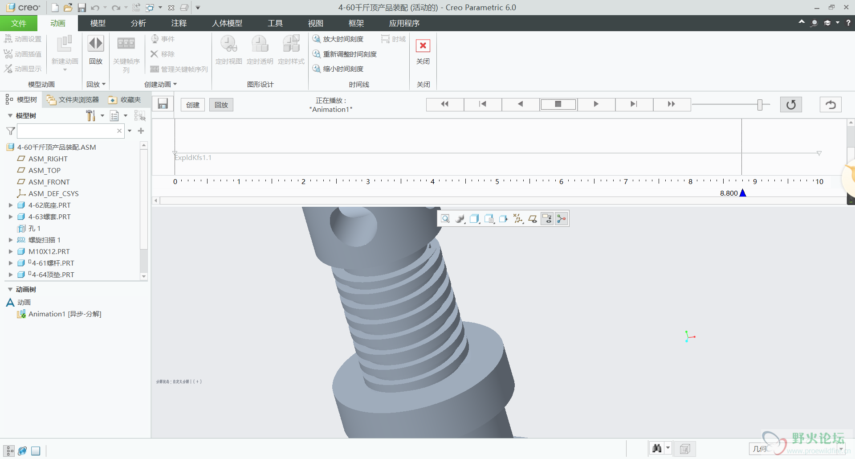Clear the model tree search field
Image resolution: width=855 pixels, height=459 pixels.
click(x=119, y=131)
